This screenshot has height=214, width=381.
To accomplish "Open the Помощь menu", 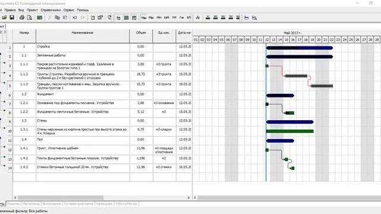I will point(83,10).
